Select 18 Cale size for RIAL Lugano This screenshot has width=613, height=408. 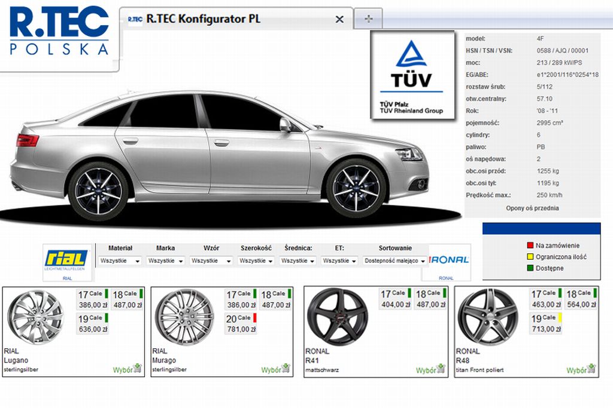pyautogui.click(x=128, y=299)
